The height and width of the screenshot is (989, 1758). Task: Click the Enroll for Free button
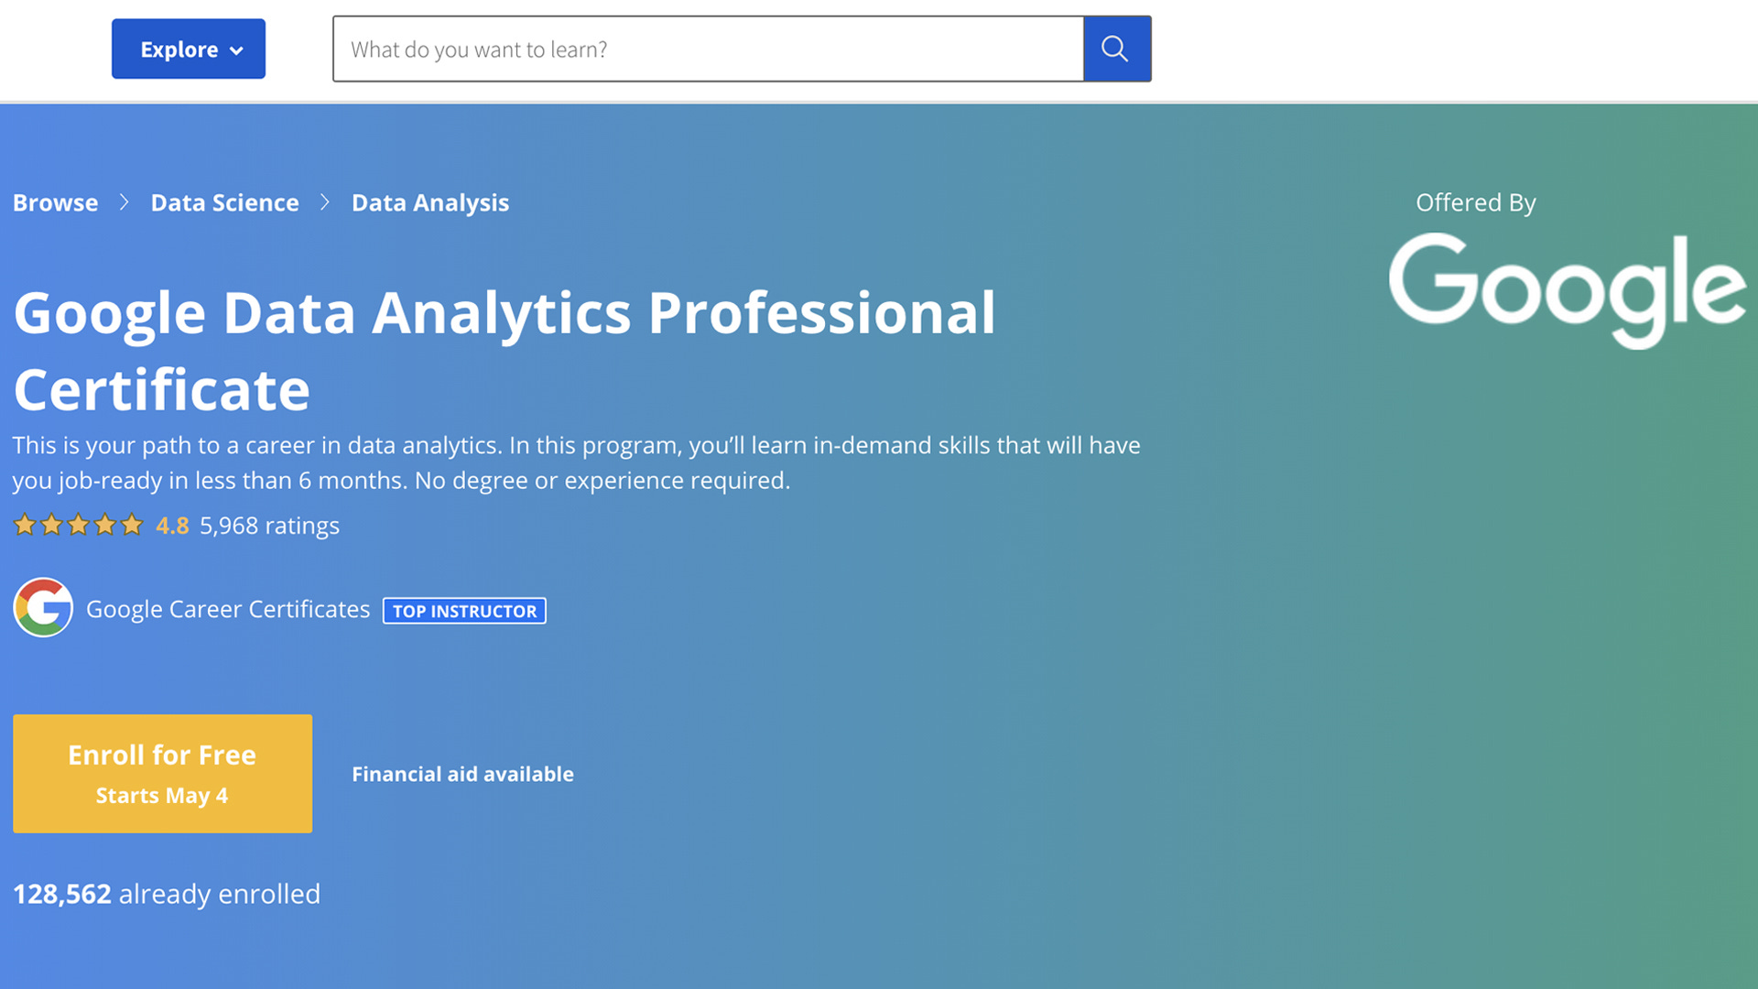163,774
